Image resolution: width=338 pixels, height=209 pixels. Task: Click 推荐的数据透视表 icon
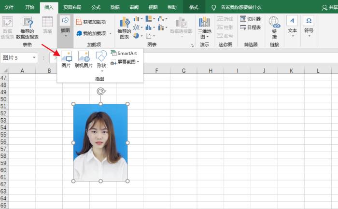coord(27,27)
